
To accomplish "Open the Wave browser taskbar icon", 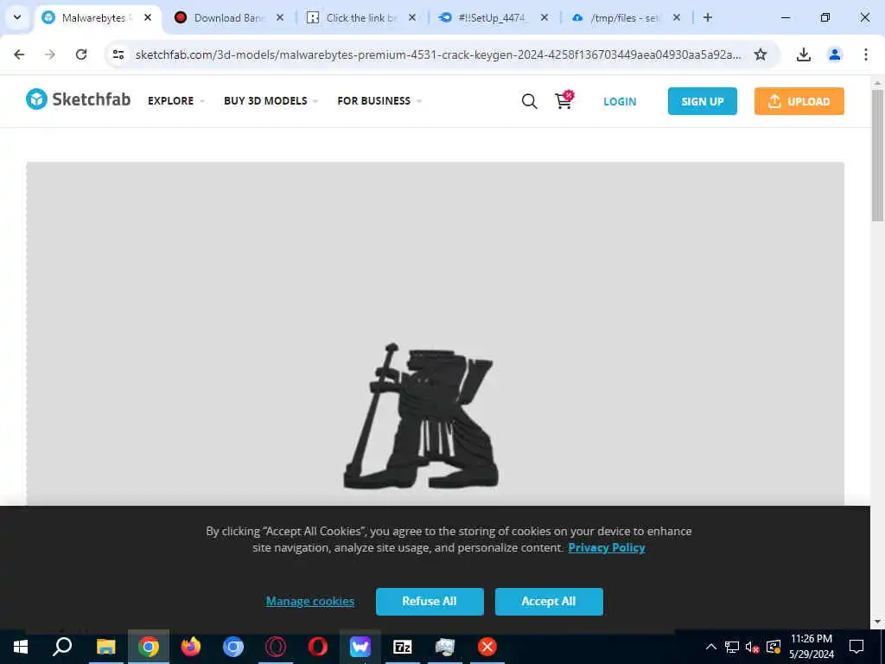I will [360, 647].
